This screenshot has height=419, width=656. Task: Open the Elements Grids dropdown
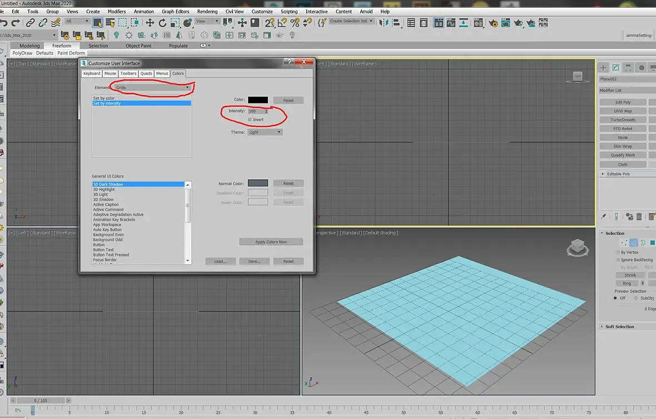click(x=152, y=87)
